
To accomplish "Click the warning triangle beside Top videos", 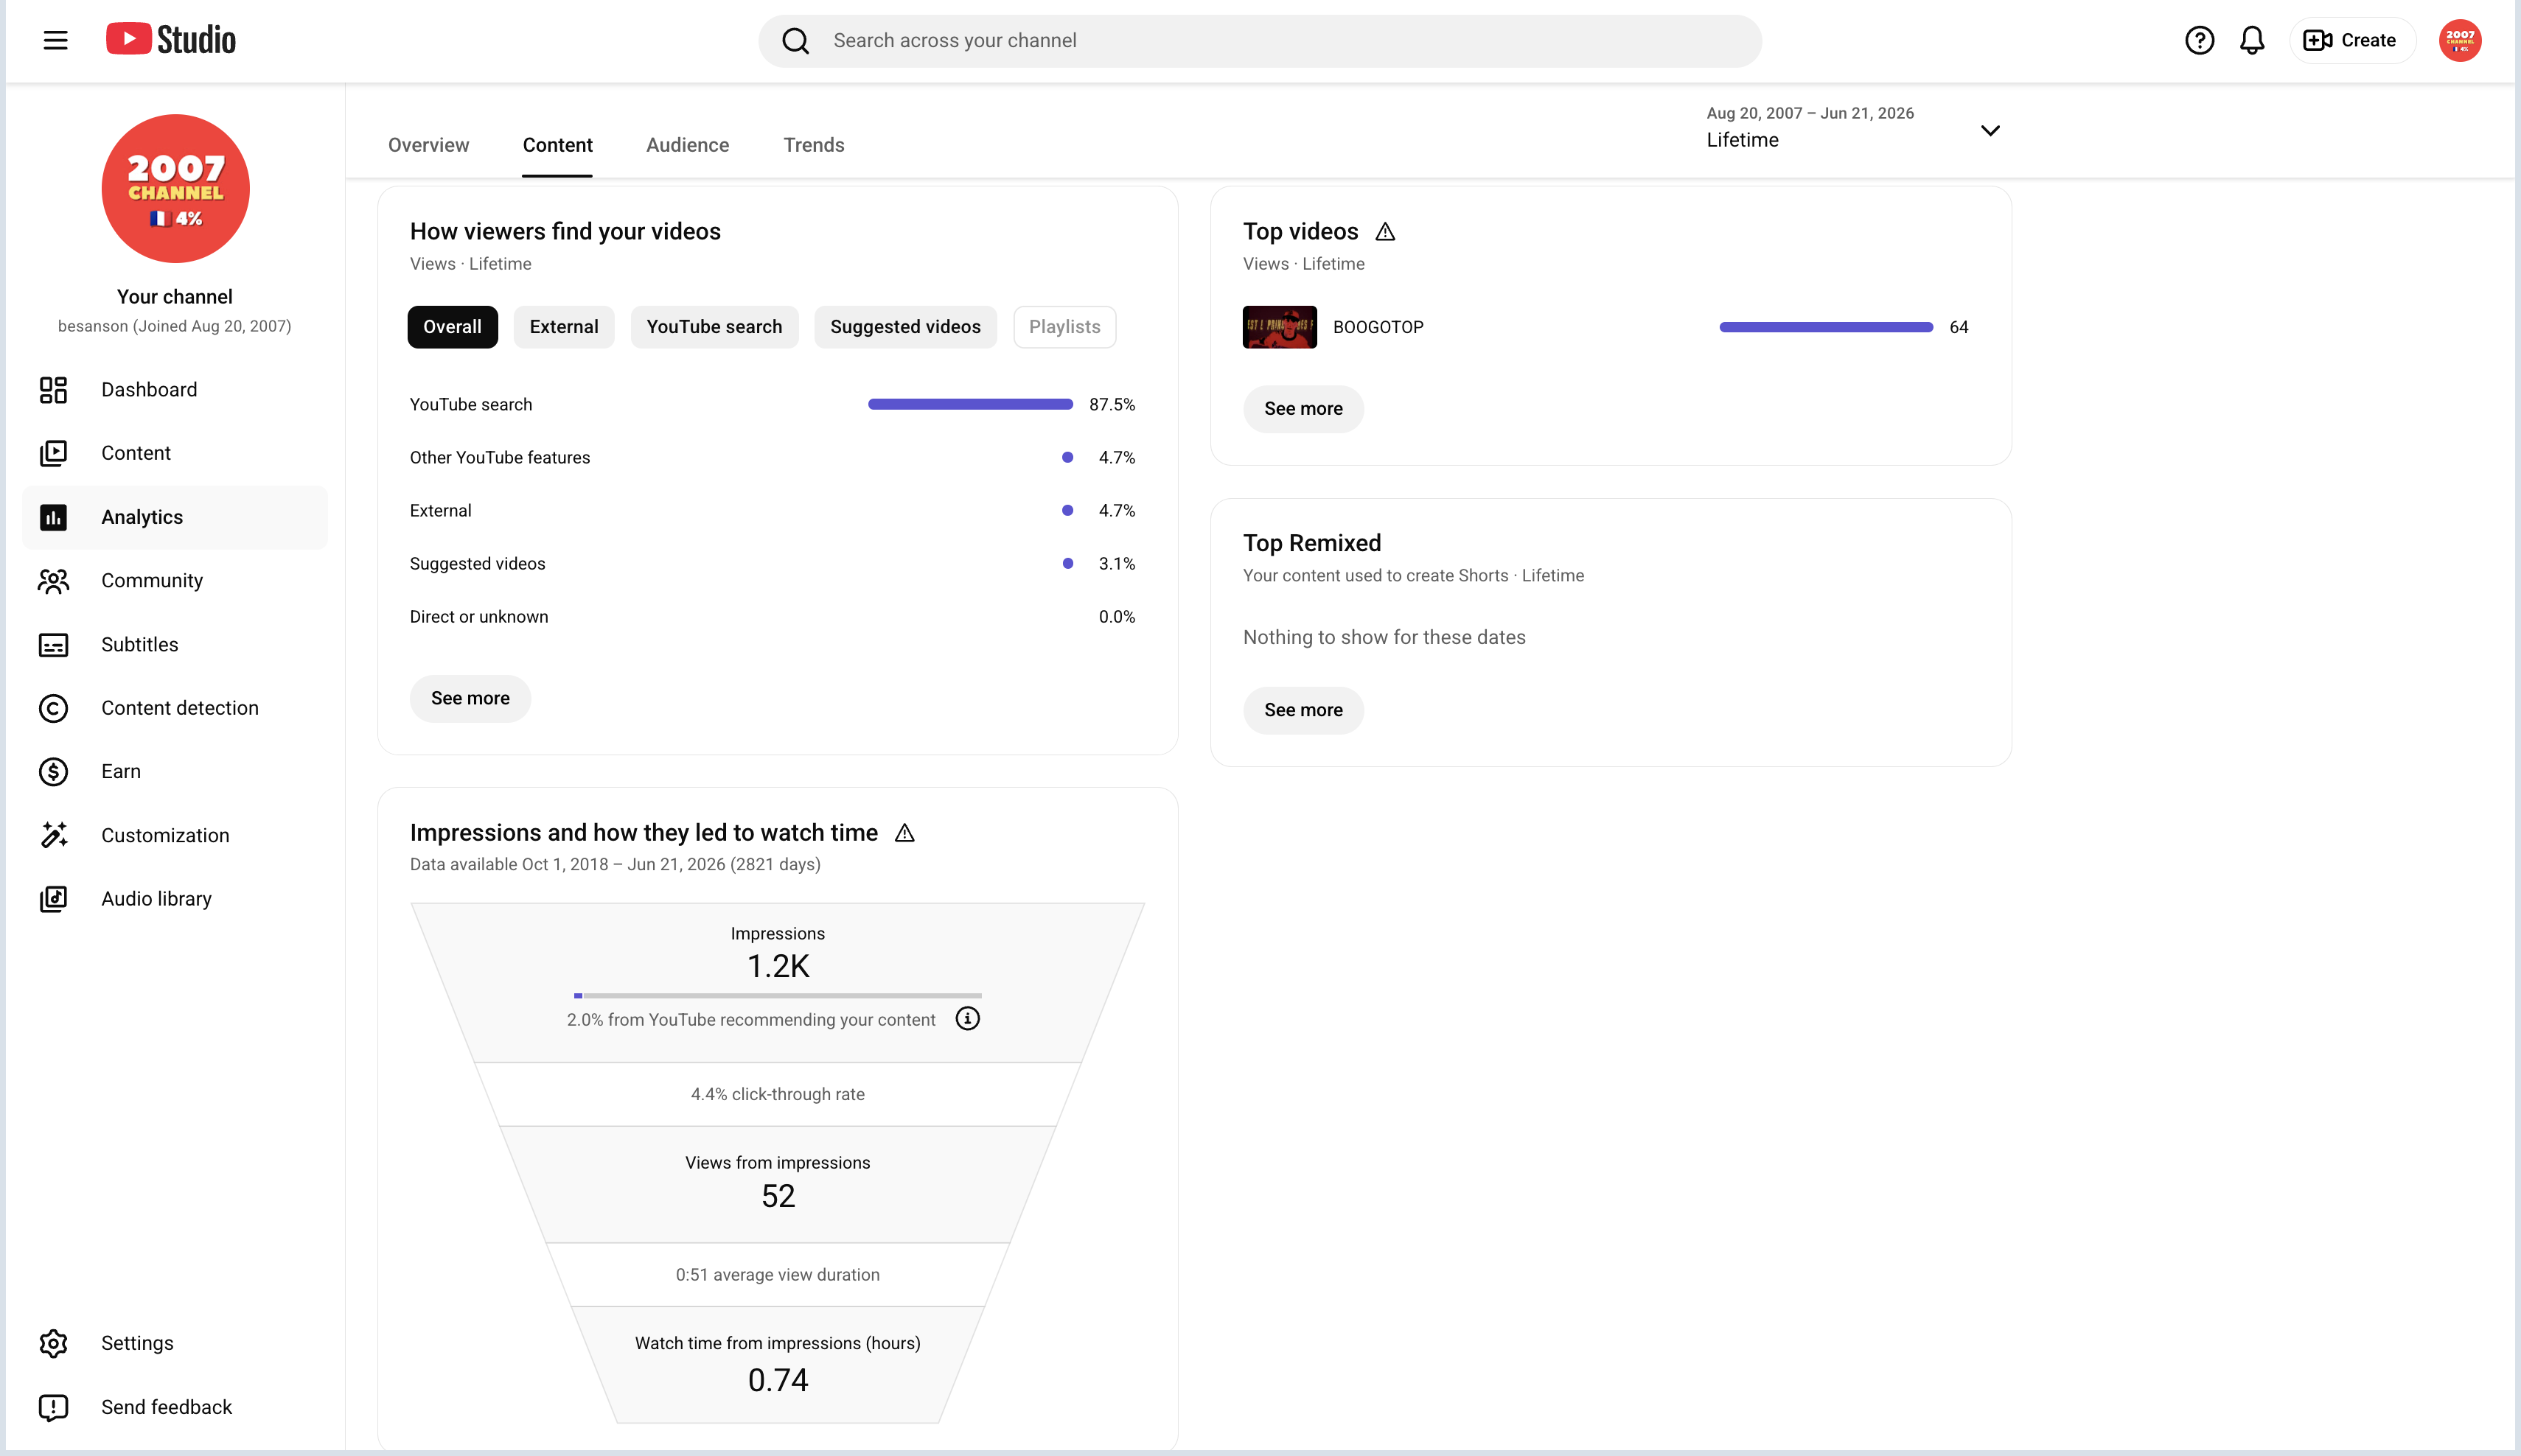I will pos(1384,232).
